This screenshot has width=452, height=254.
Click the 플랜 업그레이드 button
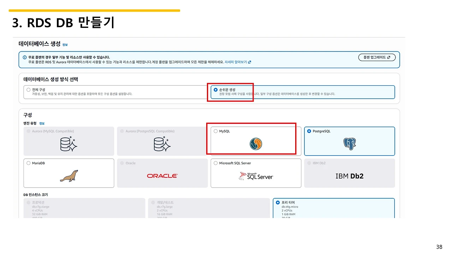(377, 57)
